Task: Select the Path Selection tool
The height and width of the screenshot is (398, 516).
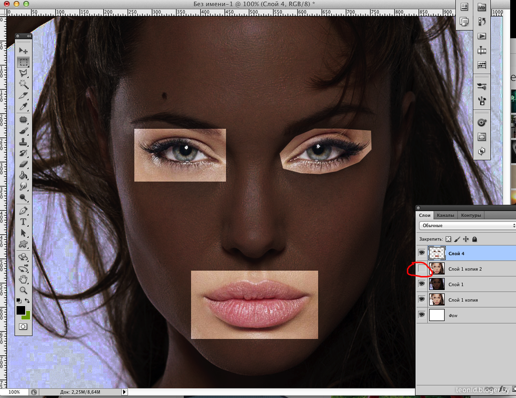Action: coord(23,233)
